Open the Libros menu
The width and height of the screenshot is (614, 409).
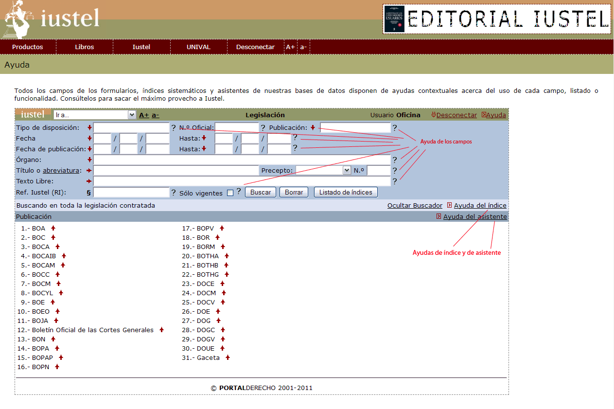85,47
